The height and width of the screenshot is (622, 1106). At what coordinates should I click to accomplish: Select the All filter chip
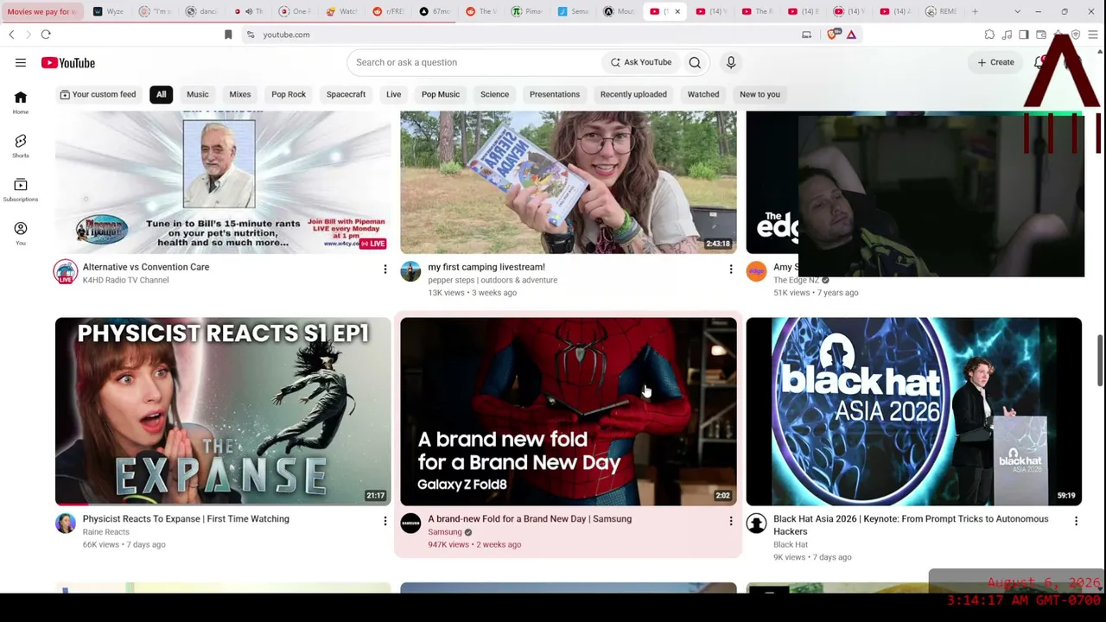[161, 94]
